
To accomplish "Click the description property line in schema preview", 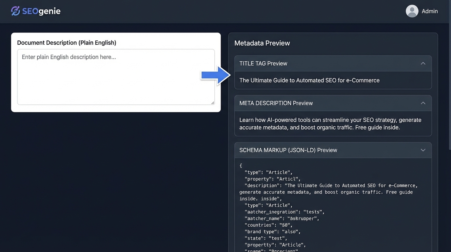I will (x=328, y=185).
